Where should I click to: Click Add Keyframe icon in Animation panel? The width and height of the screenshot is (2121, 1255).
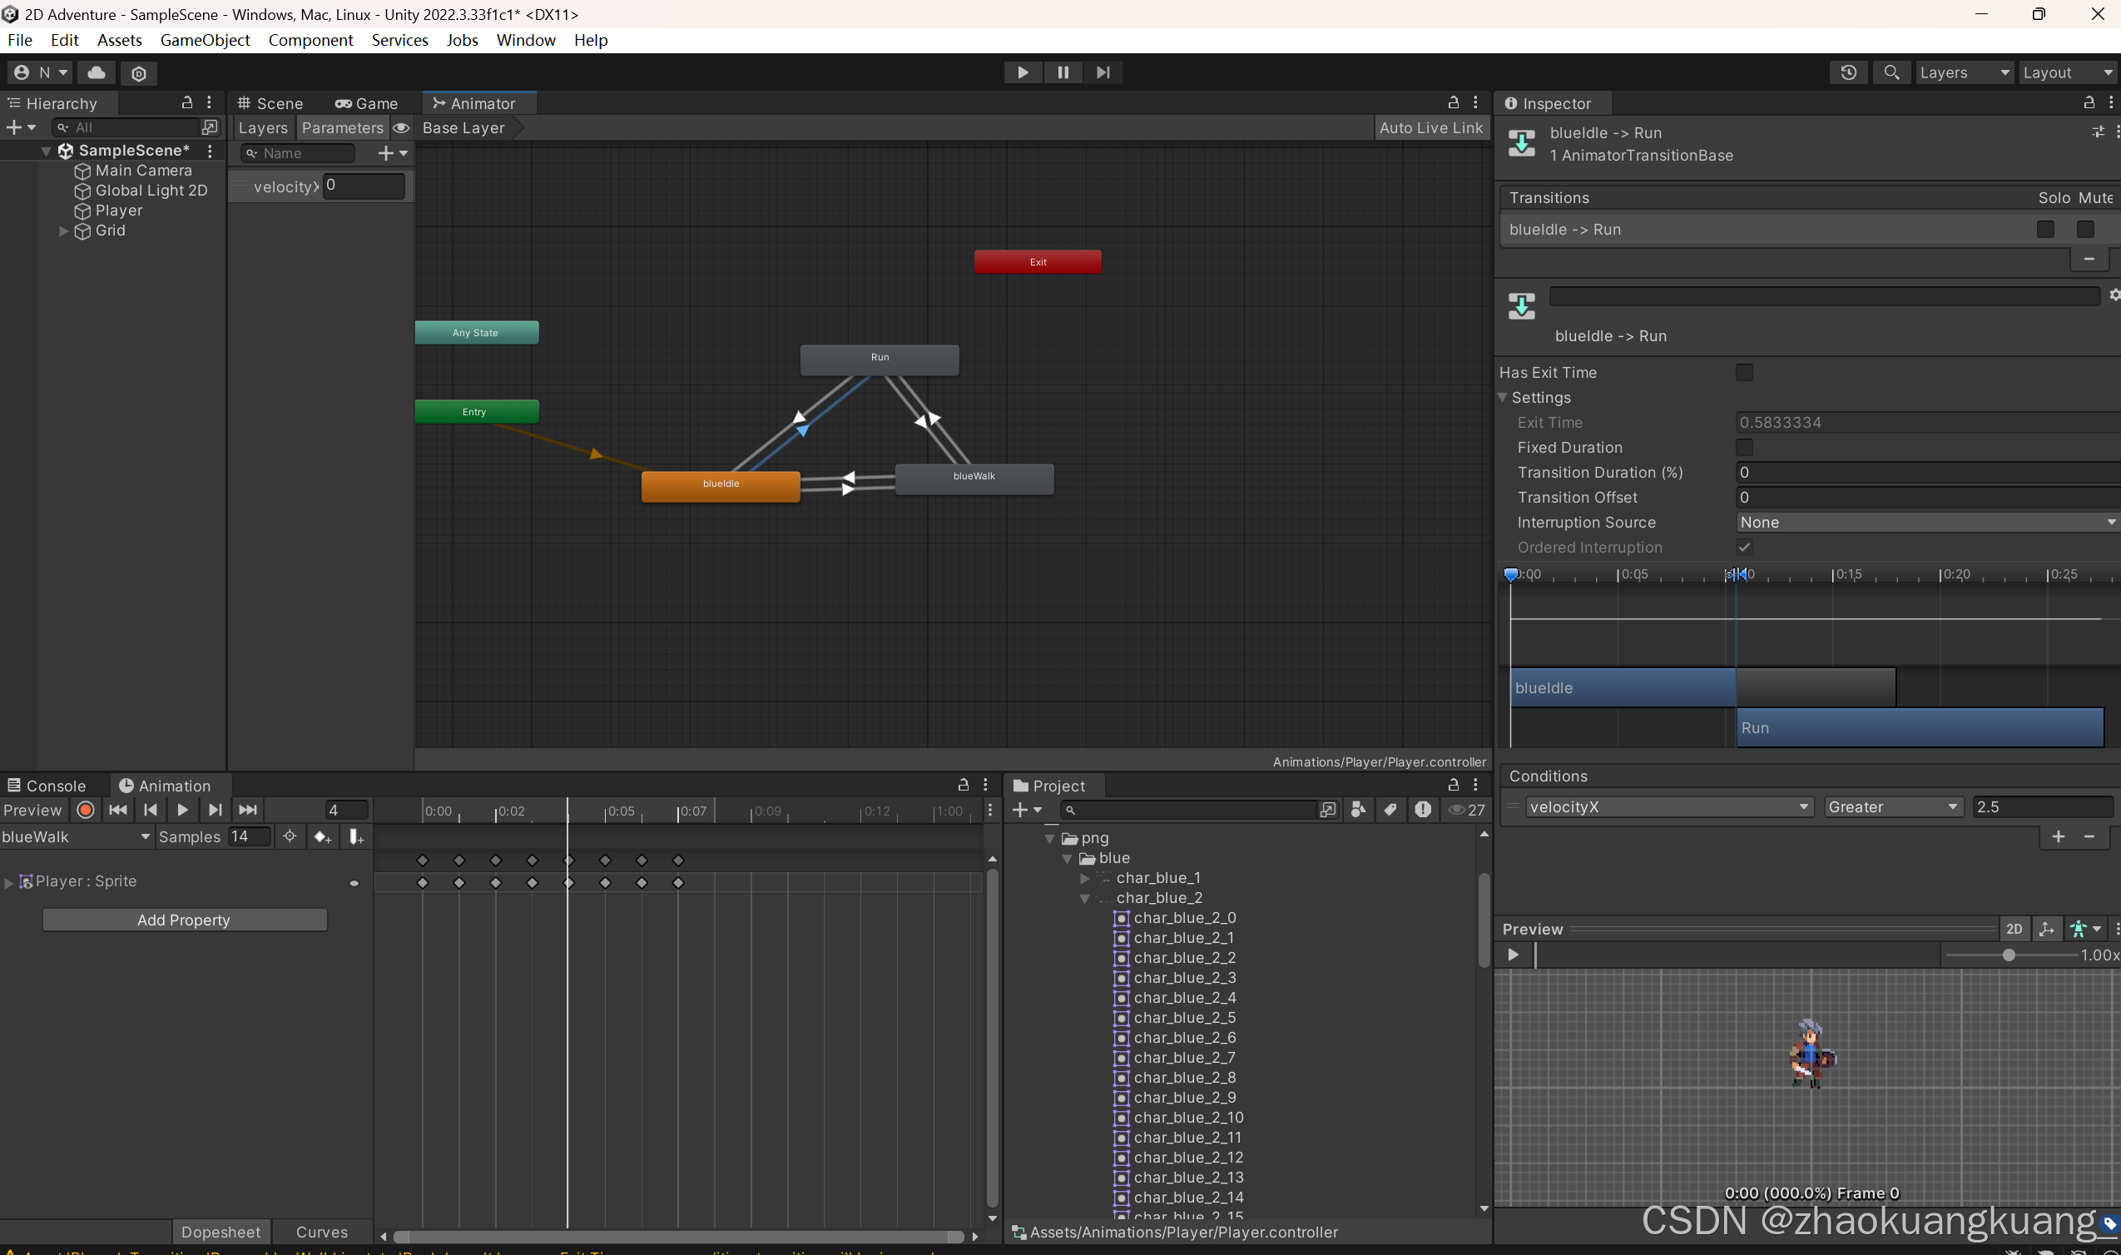click(322, 836)
